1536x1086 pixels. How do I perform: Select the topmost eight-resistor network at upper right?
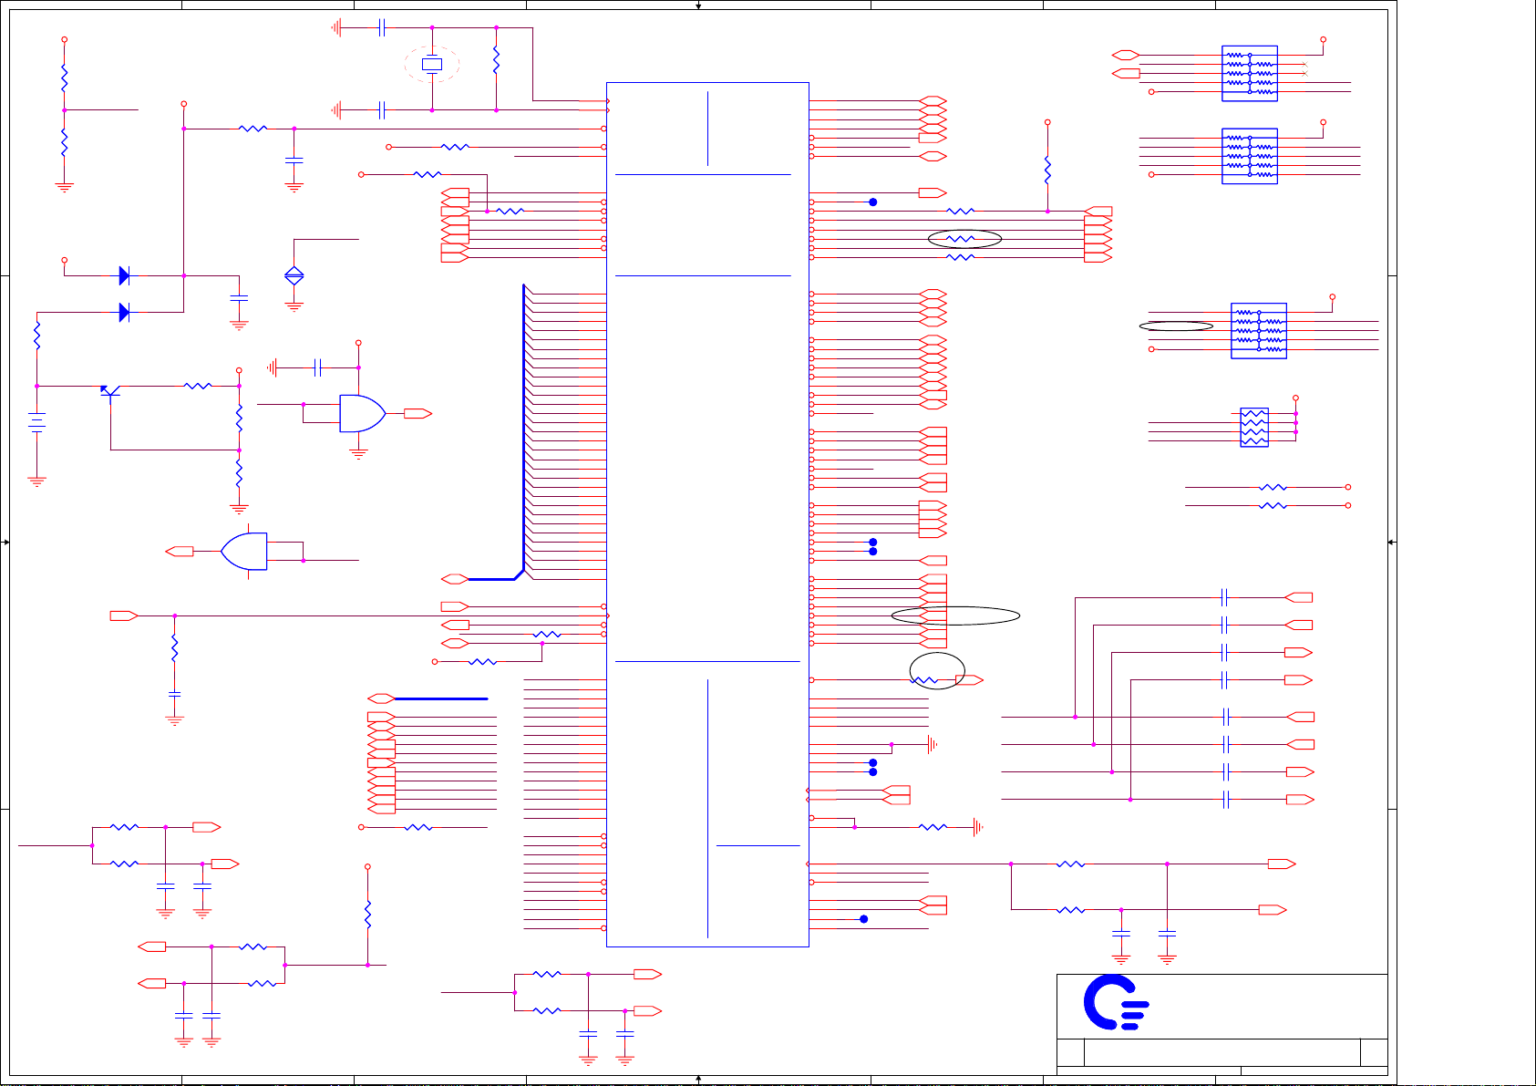(1250, 73)
